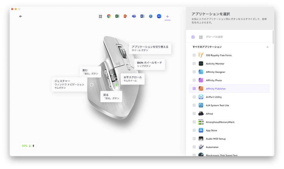Click the application list scrollbar
284x169 pixels.
(273, 37)
